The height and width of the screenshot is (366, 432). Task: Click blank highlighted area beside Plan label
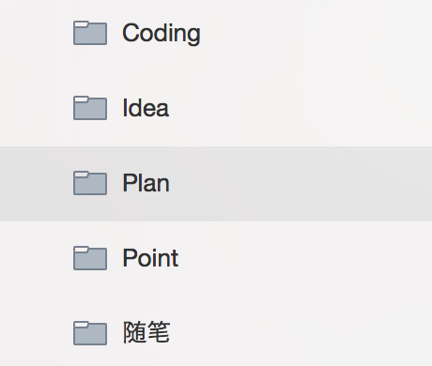click(x=301, y=184)
